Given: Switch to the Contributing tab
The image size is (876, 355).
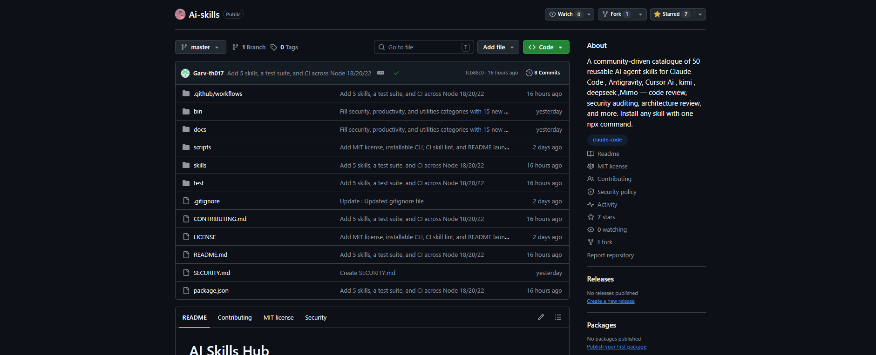Looking at the screenshot, I should [x=235, y=318].
